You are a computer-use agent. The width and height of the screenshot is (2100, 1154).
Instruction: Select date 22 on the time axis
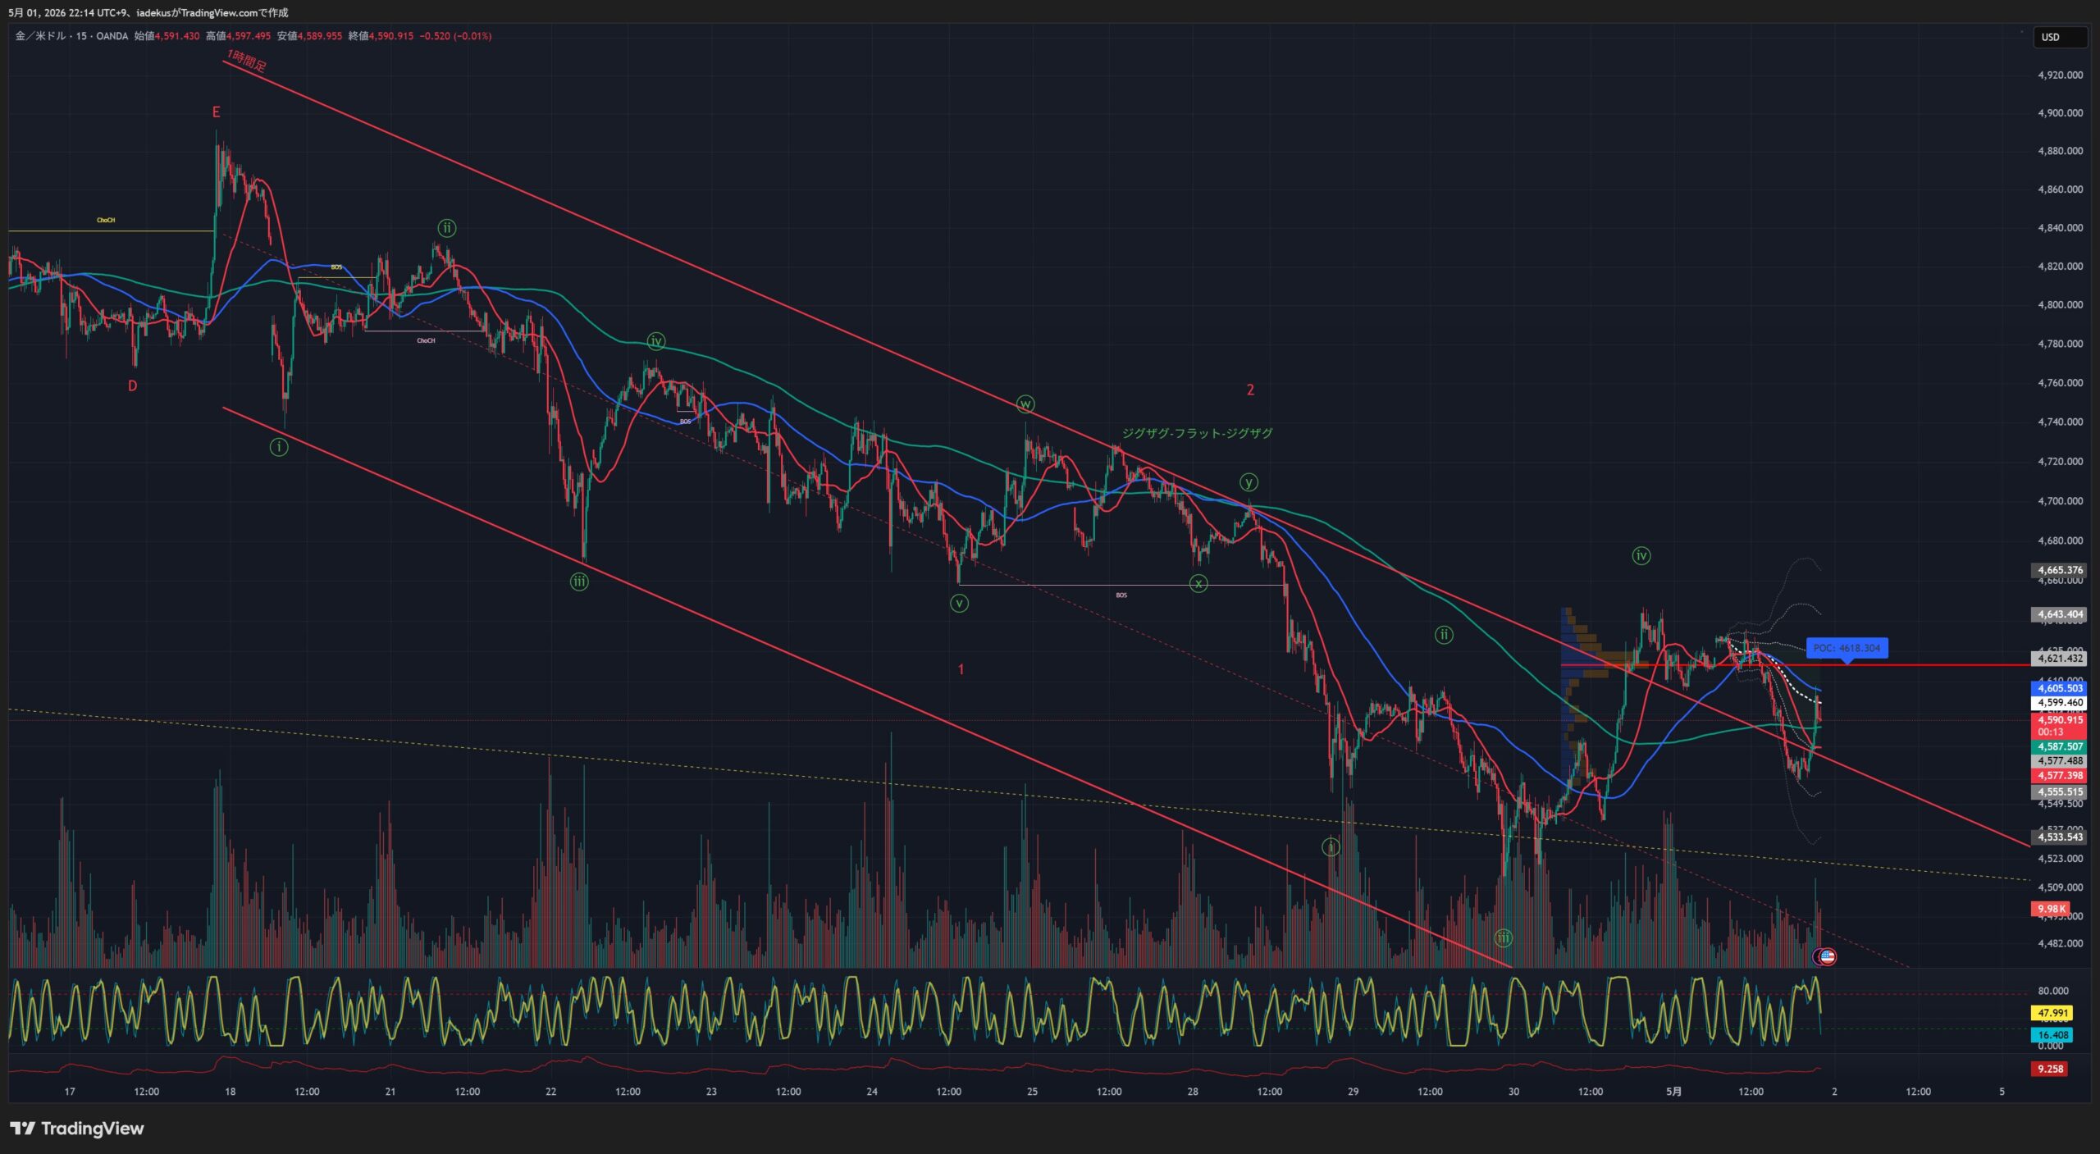(551, 1092)
